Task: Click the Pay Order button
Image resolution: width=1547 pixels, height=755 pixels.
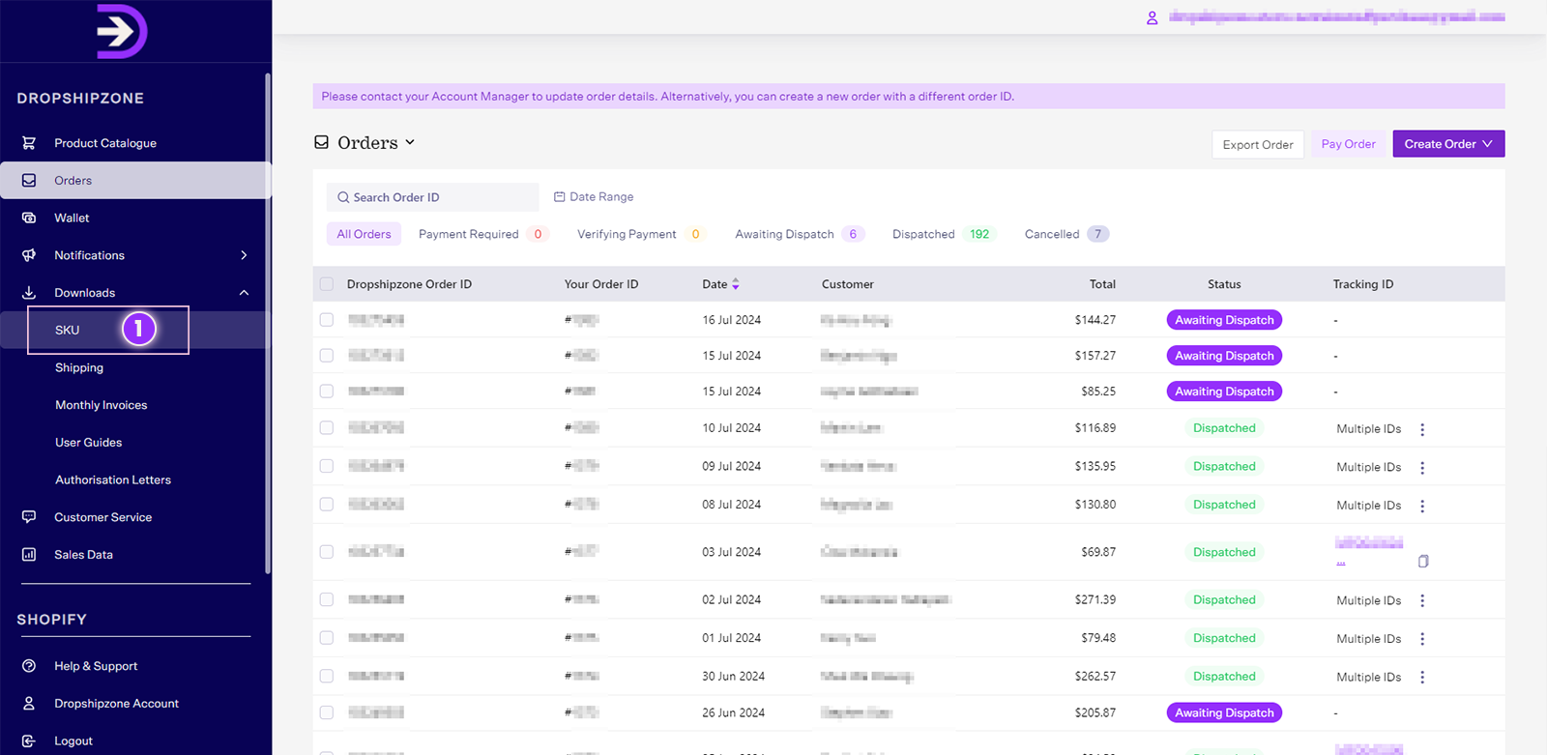Action: coord(1349,144)
